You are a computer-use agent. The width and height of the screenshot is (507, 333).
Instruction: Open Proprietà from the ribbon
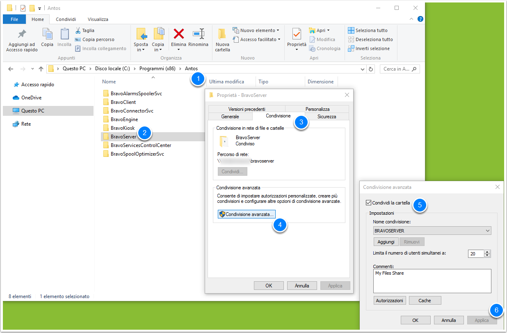[x=297, y=40]
